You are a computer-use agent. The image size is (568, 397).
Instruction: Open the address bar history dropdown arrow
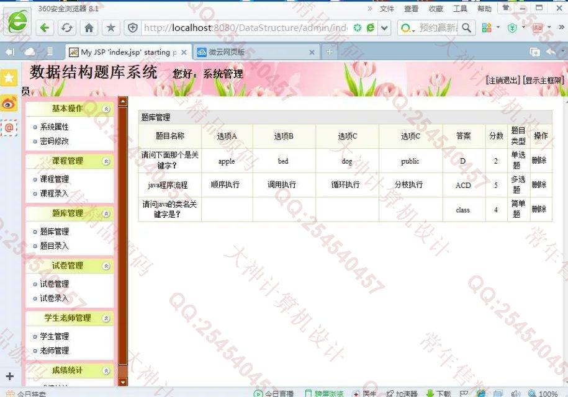coord(384,28)
